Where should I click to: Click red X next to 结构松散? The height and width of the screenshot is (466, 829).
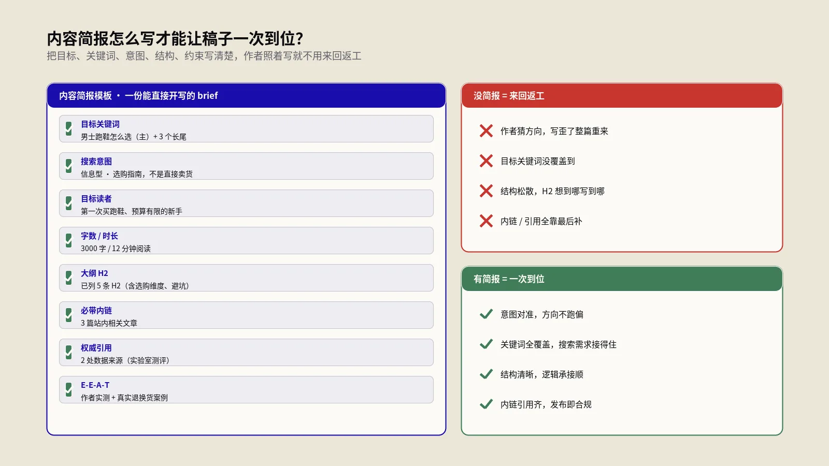(486, 191)
